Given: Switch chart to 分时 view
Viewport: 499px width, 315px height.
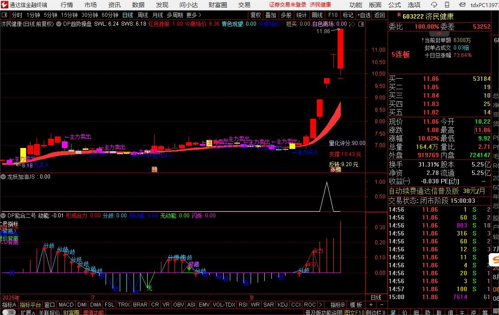Looking at the screenshot, I should (x=17, y=15).
